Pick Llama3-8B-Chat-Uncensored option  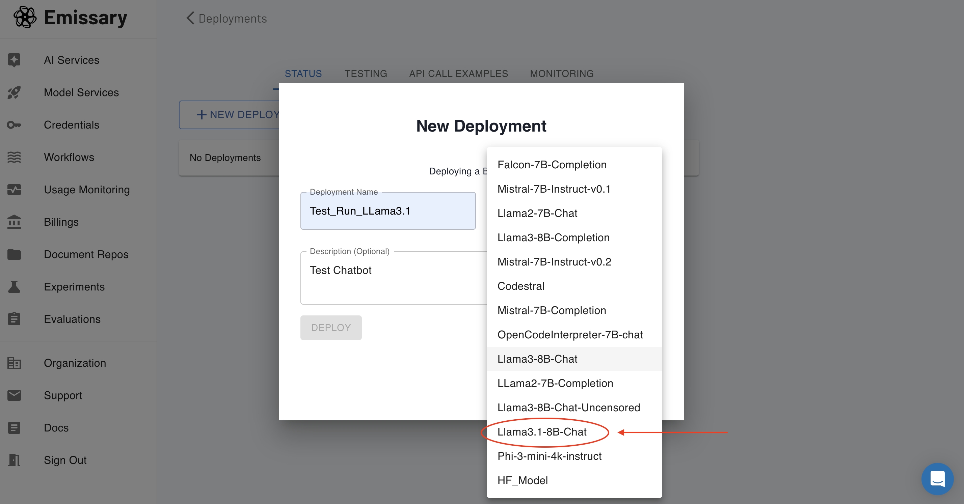tap(574, 408)
